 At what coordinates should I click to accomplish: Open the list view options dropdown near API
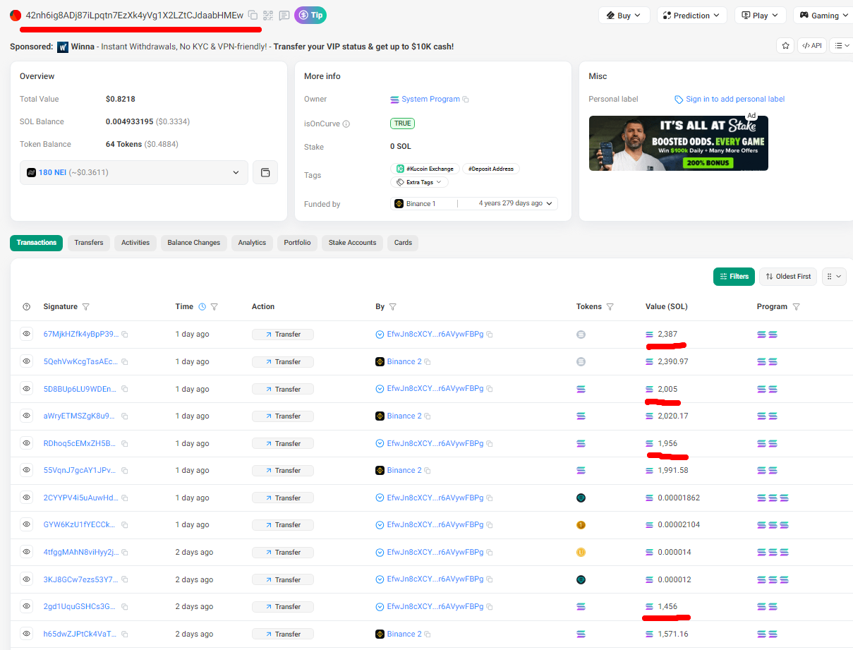[x=842, y=45]
